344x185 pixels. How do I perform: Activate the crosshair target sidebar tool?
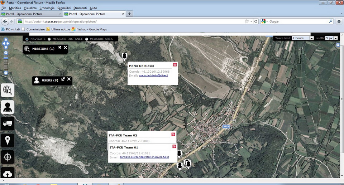pos(8,157)
